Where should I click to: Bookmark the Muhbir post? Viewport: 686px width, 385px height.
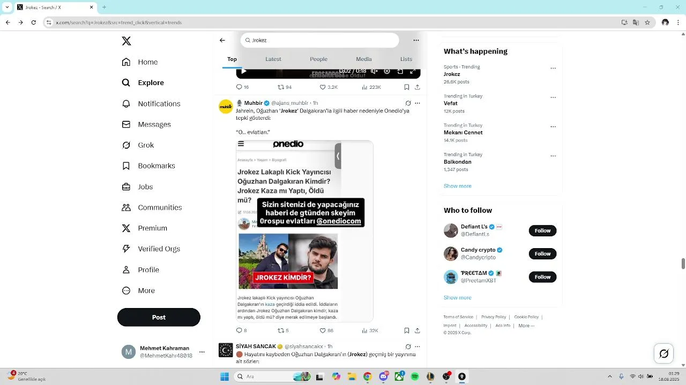(407, 330)
